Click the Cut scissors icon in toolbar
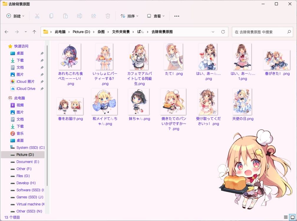The width and height of the screenshot is (297, 221). (37, 16)
